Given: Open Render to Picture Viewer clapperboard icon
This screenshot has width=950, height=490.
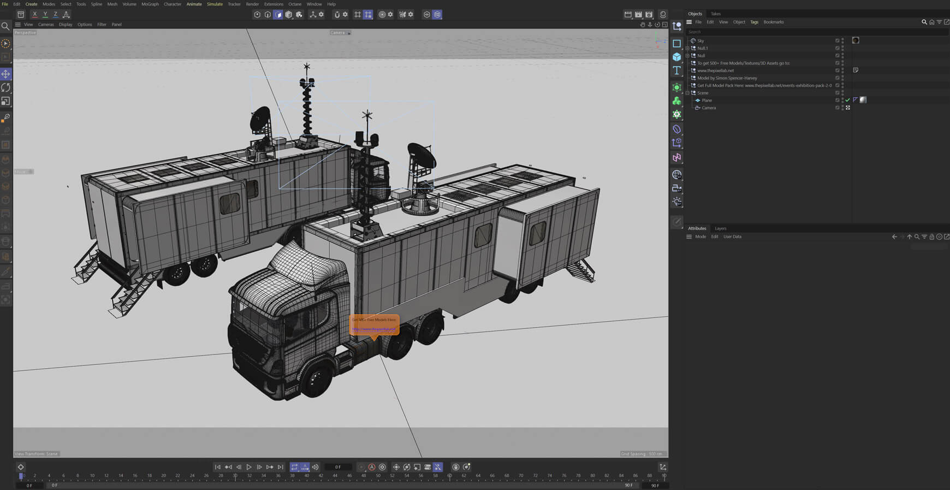Looking at the screenshot, I should pos(638,14).
